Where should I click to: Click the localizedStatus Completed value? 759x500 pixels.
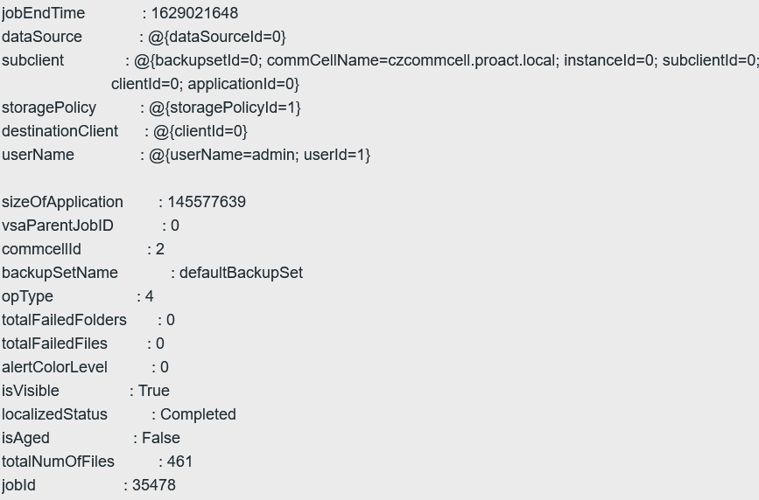pos(198,414)
